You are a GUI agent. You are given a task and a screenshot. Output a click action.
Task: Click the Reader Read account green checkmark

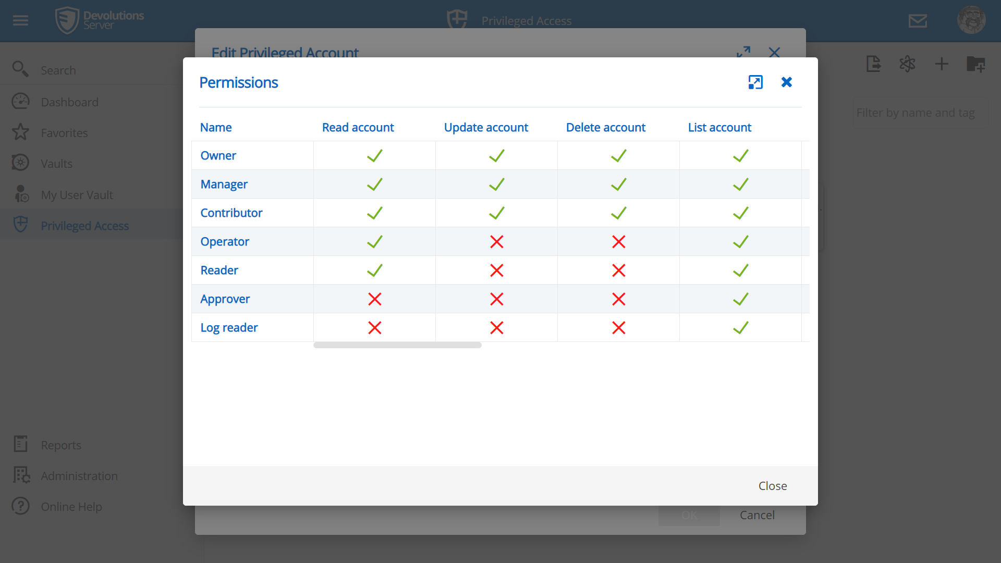[374, 271]
